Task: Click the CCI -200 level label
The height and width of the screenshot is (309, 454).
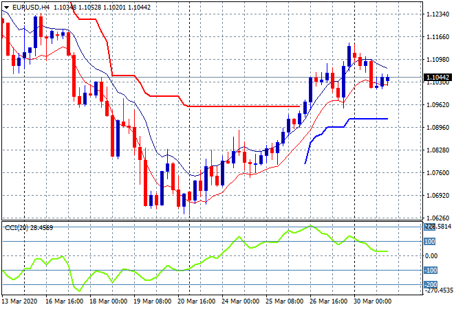Action: (x=430, y=285)
